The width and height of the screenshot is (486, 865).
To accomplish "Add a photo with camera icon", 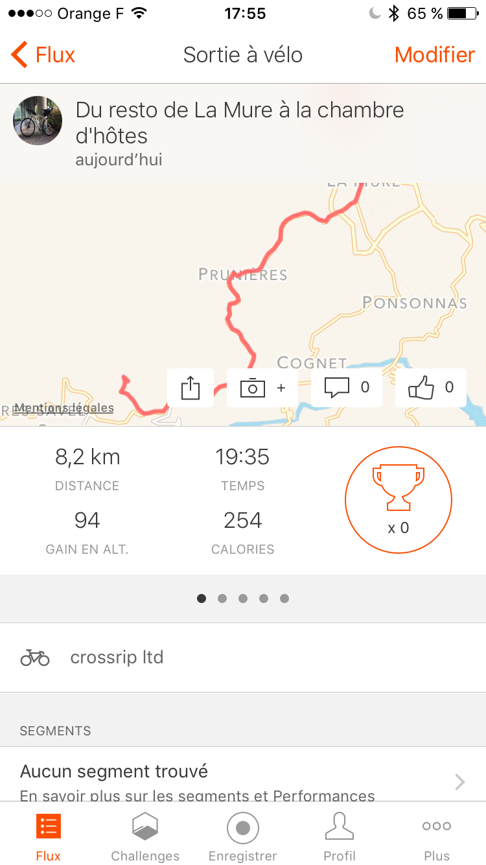I will tap(253, 388).
